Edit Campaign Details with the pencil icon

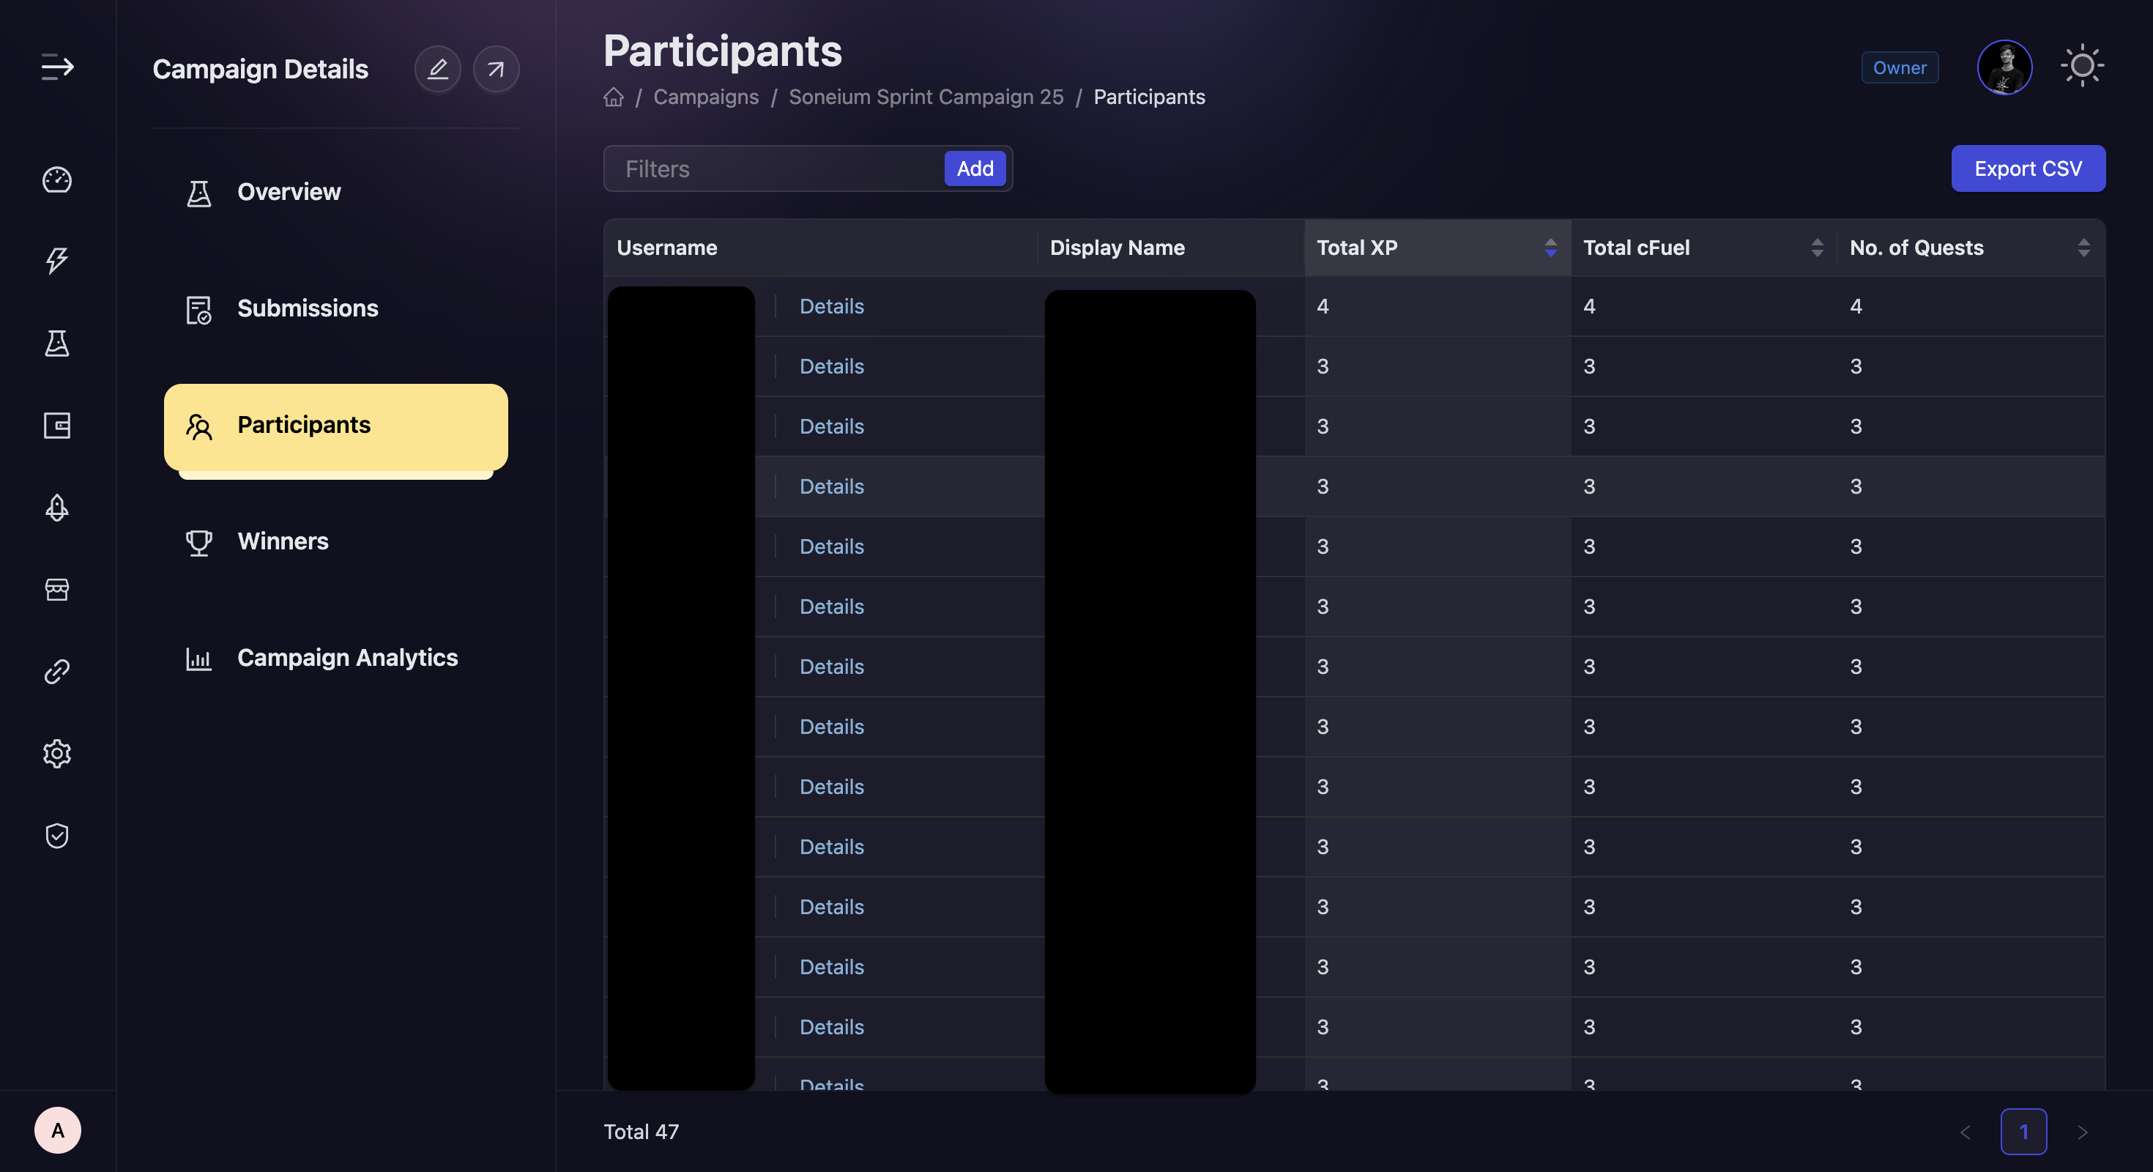[438, 69]
